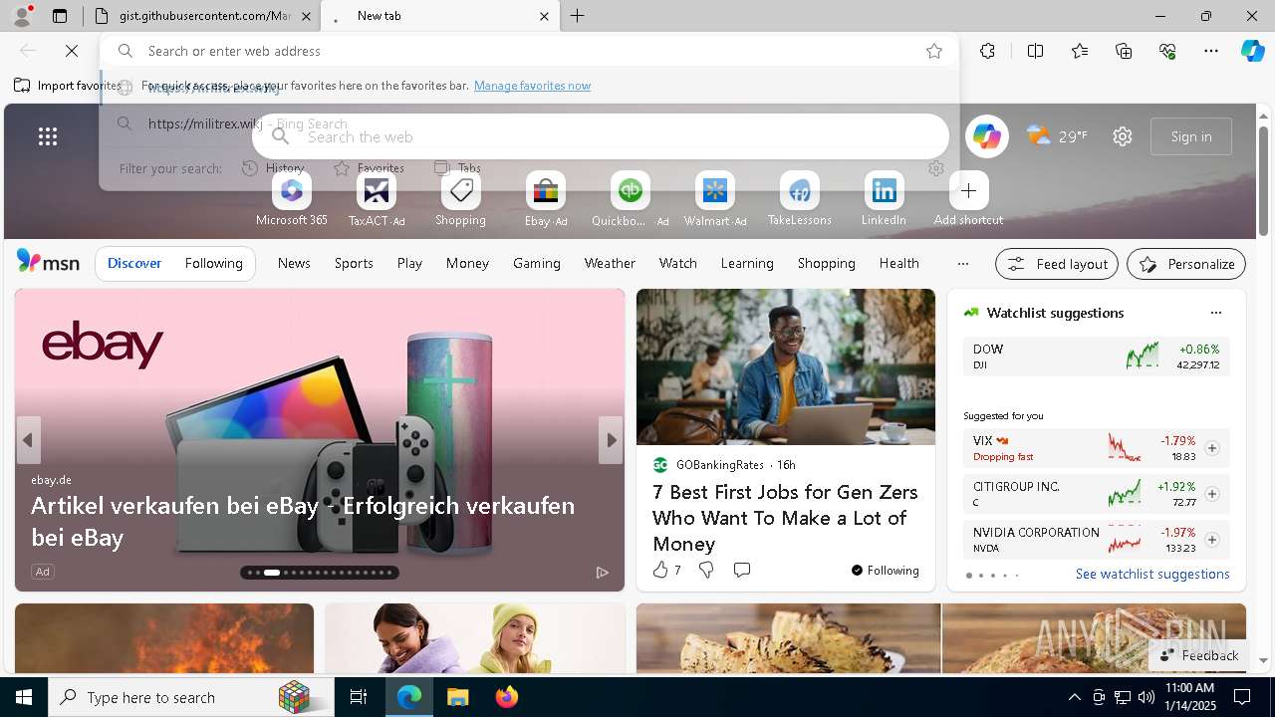Open the page settings gear icon

(x=1123, y=136)
